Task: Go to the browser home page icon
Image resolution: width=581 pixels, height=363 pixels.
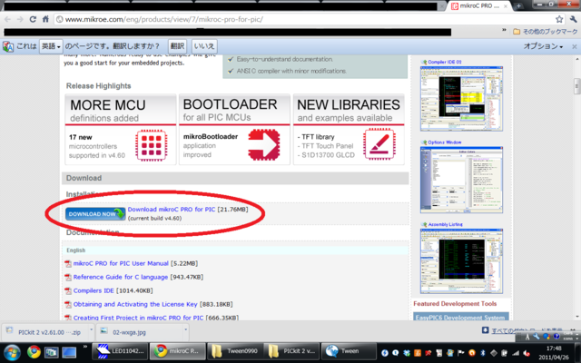Action: point(45,19)
